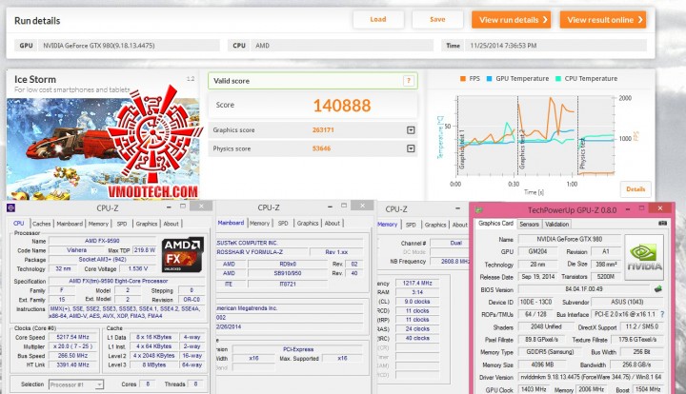Open the Validation tab in GPU-Z
686x394 pixels.
(x=557, y=224)
